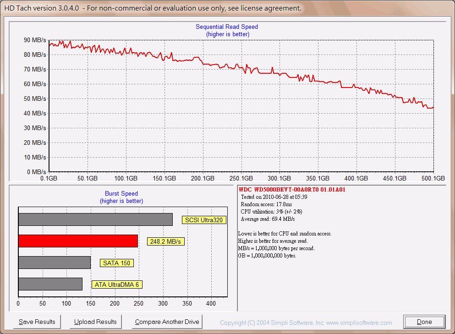This screenshot has width=455, height=334.
Task: Select the gray SATA 150 bar
Action: [x=55, y=263]
